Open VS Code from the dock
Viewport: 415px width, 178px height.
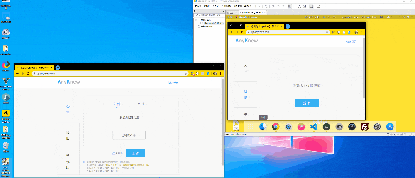[x=314, y=127]
